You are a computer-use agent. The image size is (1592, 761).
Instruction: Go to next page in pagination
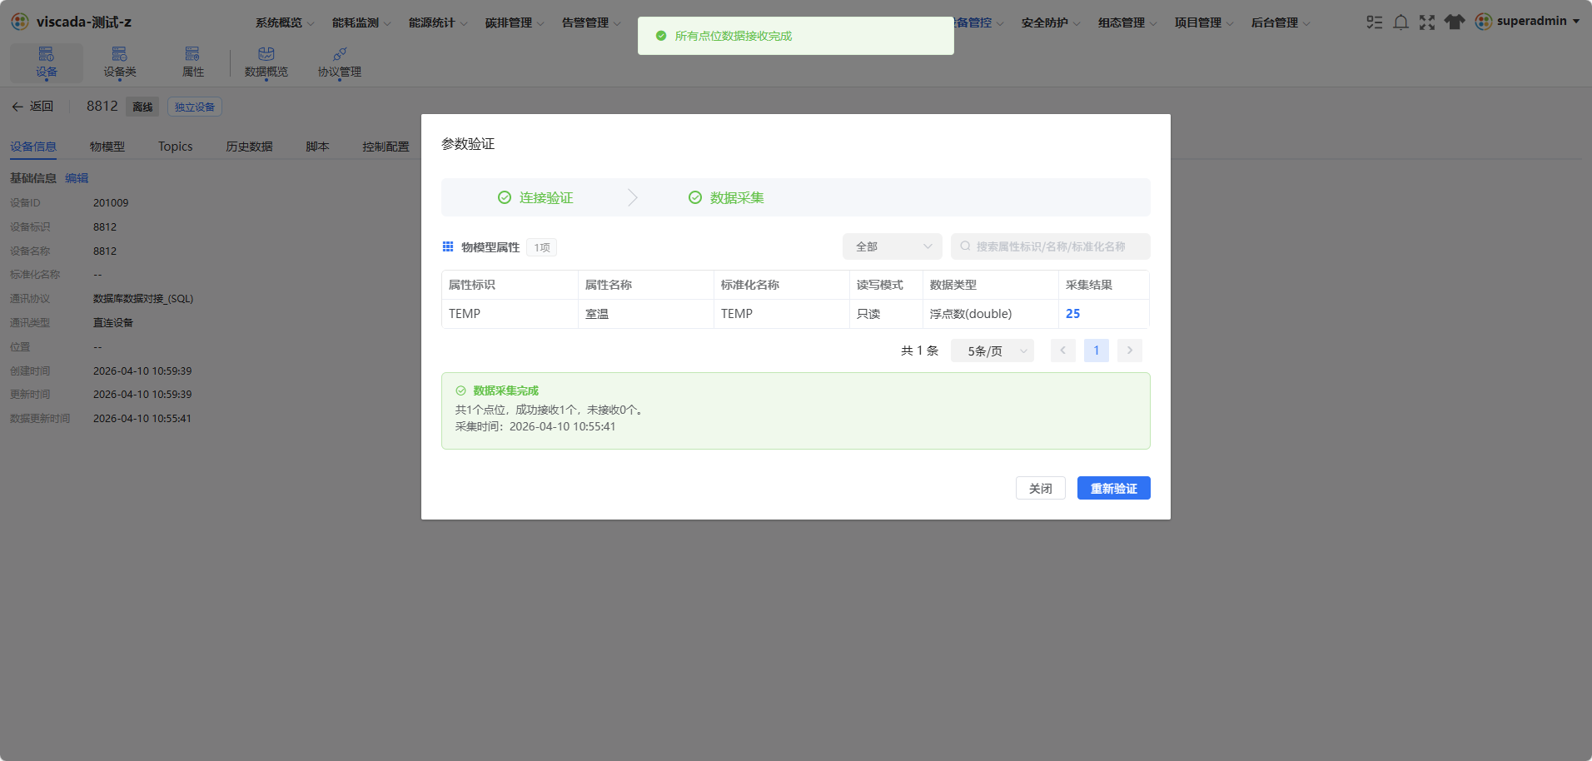click(1130, 351)
